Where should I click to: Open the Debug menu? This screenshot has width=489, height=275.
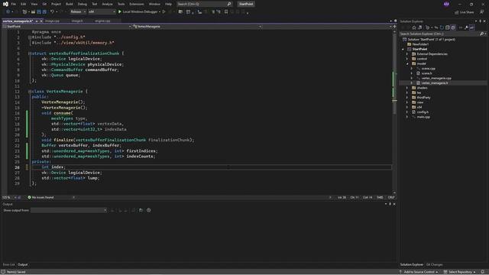83,4
